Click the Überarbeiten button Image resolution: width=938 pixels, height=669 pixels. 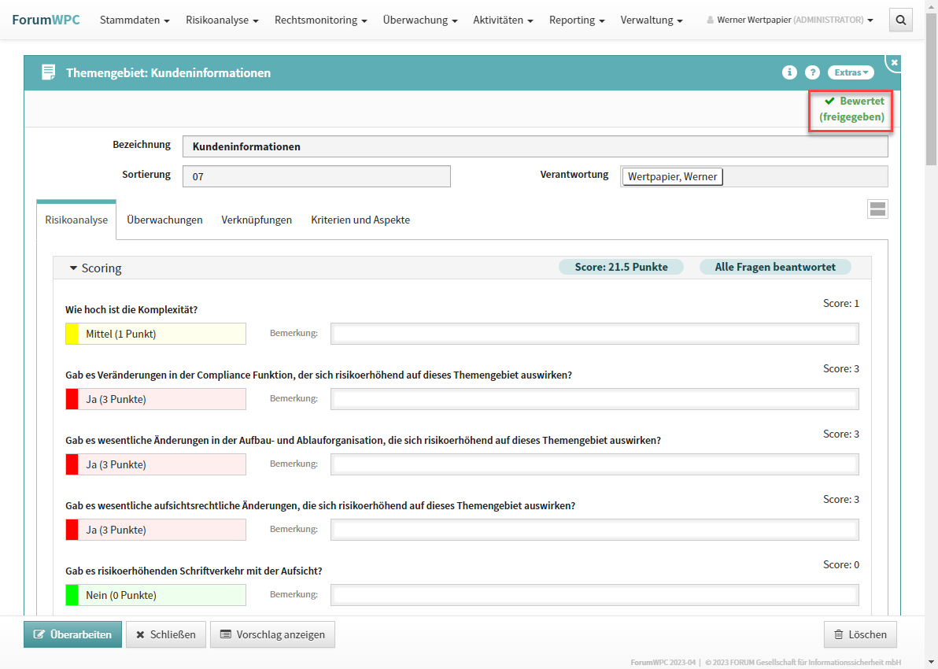[72, 634]
